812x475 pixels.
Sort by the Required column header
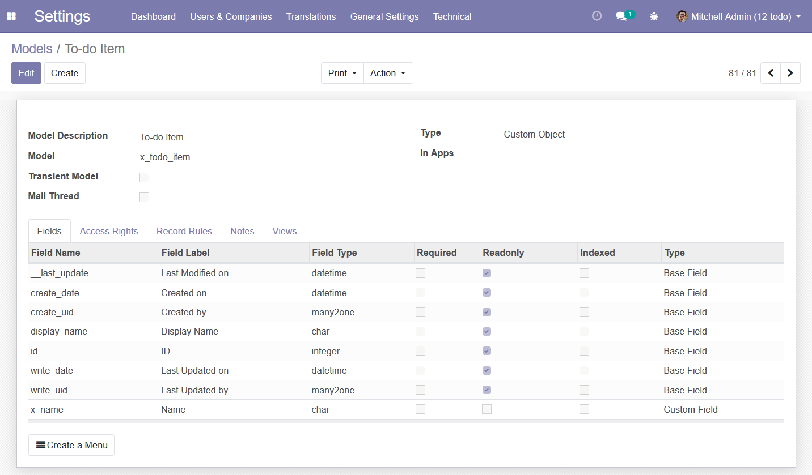[x=447, y=253]
